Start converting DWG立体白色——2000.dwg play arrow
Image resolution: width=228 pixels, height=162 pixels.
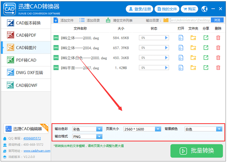point(166,58)
